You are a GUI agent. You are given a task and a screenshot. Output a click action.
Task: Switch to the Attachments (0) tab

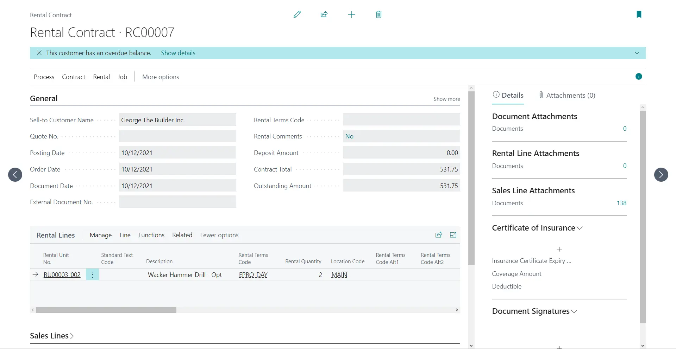[x=567, y=95]
